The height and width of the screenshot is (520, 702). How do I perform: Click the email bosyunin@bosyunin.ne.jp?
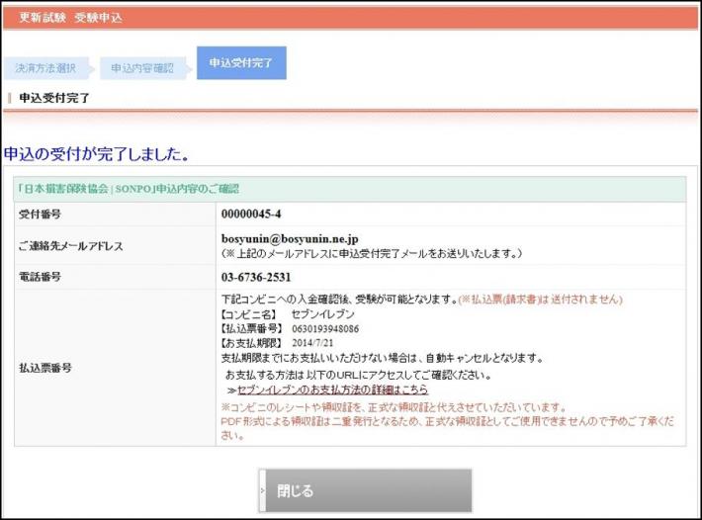point(290,239)
